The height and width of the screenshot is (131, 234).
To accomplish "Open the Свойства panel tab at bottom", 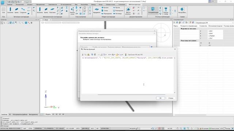I will click(x=4, y=115).
